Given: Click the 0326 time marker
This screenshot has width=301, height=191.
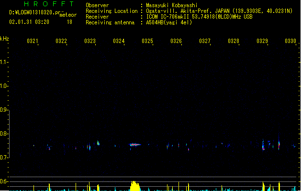Looking at the screenshot, I should [176, 41].
